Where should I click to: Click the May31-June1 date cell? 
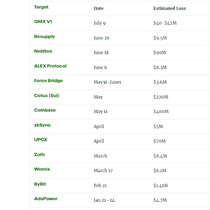click(107, 82)
